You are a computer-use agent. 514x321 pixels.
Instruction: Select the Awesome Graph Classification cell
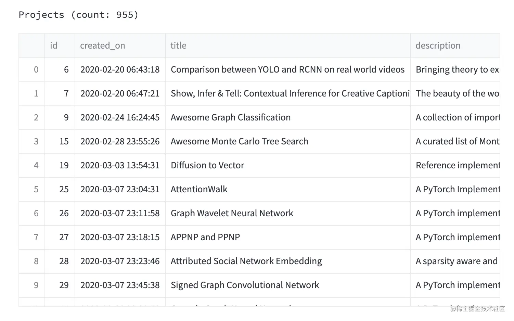click(231, 117)
